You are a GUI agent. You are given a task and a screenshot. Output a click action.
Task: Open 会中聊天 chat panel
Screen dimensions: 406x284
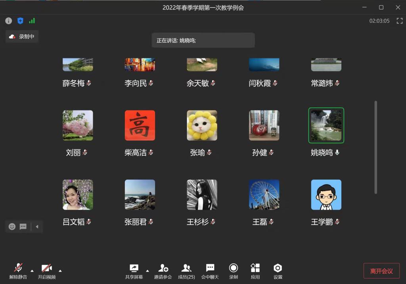[x=210, y=271]
